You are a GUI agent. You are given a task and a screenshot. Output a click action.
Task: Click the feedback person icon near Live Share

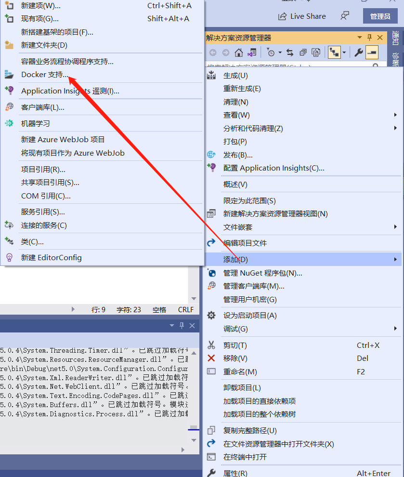345,16
